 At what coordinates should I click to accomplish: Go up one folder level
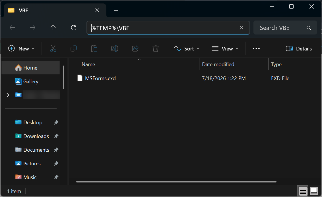point(53,28)
